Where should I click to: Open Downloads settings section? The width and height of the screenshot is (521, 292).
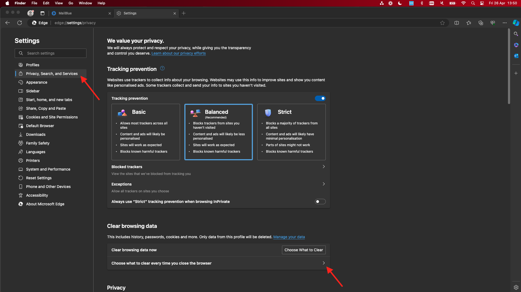click(x=51, y=134)
